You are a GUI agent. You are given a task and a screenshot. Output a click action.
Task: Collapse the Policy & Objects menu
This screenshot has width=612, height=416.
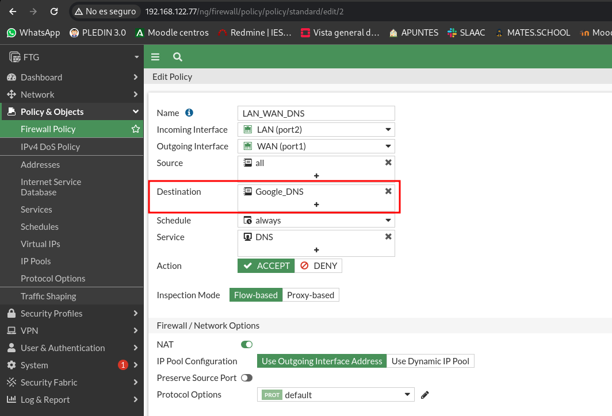[72, 112]
